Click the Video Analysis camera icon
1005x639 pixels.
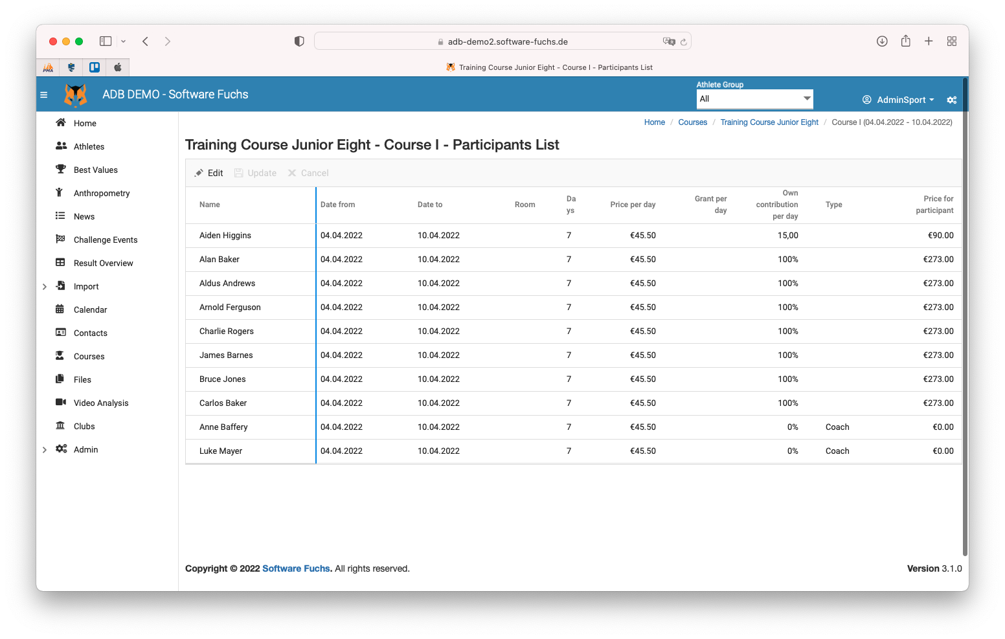61,403
